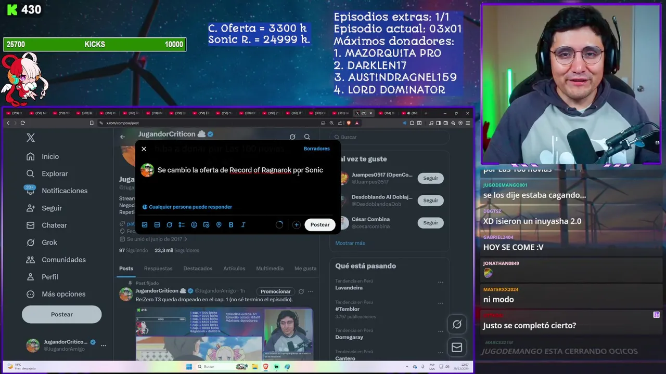
Task: Change who can reply setting
Action: click(x=187, y=207)
